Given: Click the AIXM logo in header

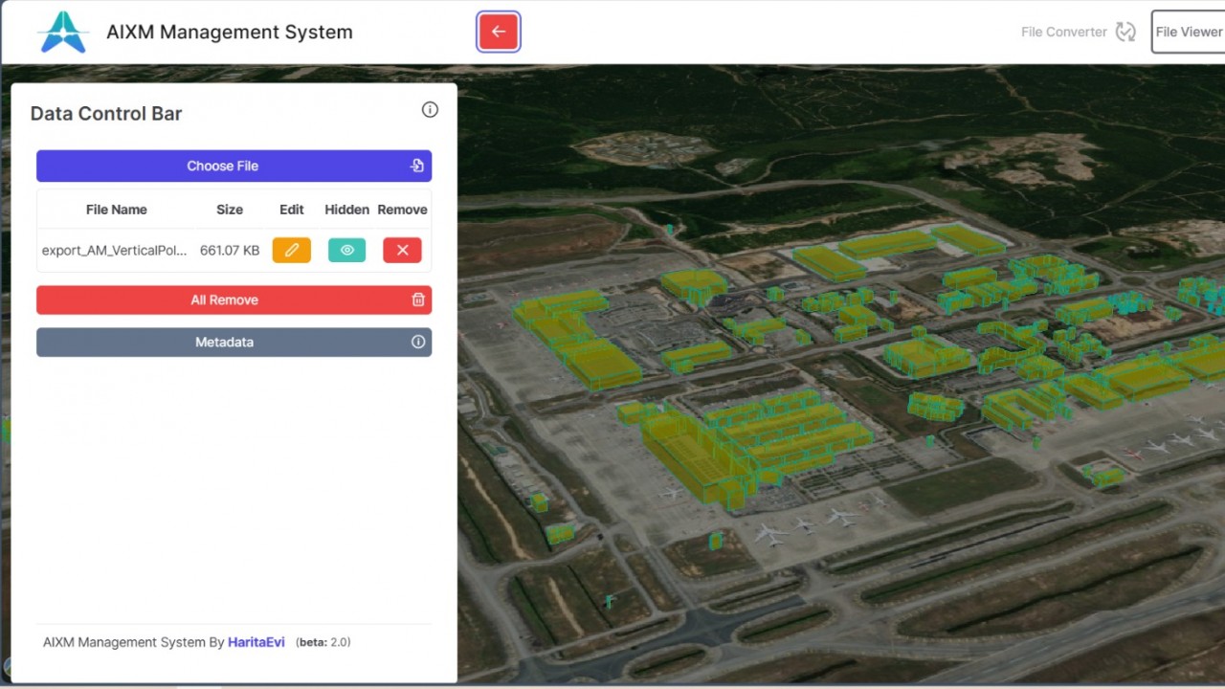Looking at the screenshot, I should pyautogui.click(x=63, y=33).
